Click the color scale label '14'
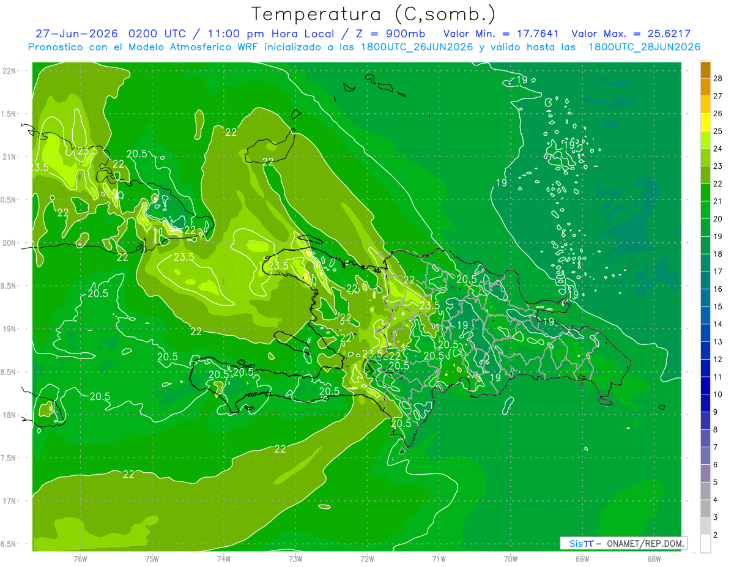 point(718,324)
